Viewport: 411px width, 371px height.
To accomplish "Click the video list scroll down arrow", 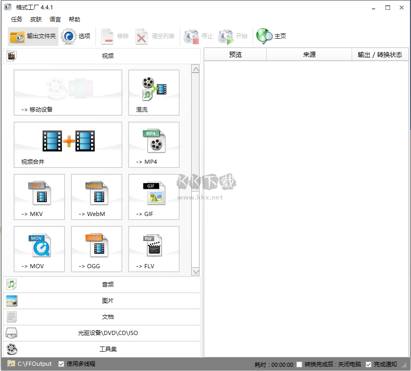I will [195, 271].
